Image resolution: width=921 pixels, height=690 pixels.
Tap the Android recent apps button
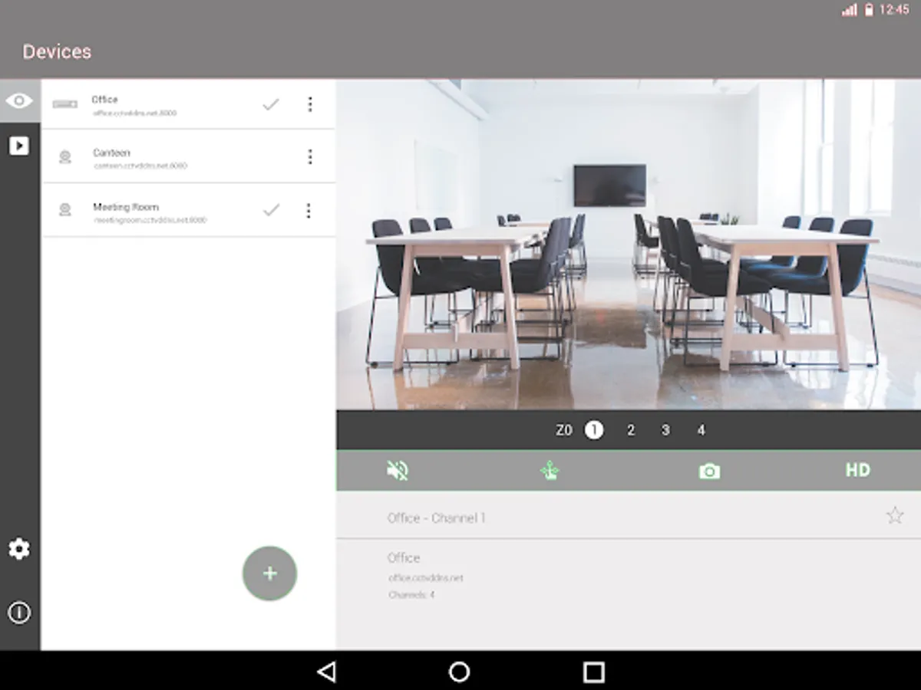pos(593,672)
